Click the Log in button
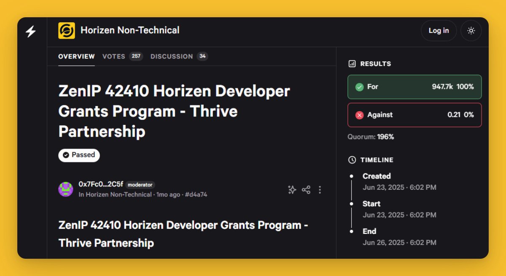This screenshot has height=276, width=506. tap(439, 31)
